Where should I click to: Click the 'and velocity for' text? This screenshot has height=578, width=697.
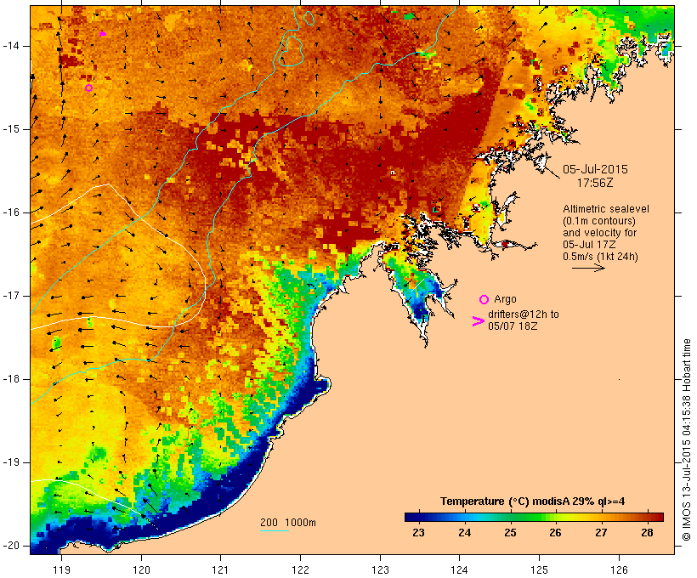599,233
